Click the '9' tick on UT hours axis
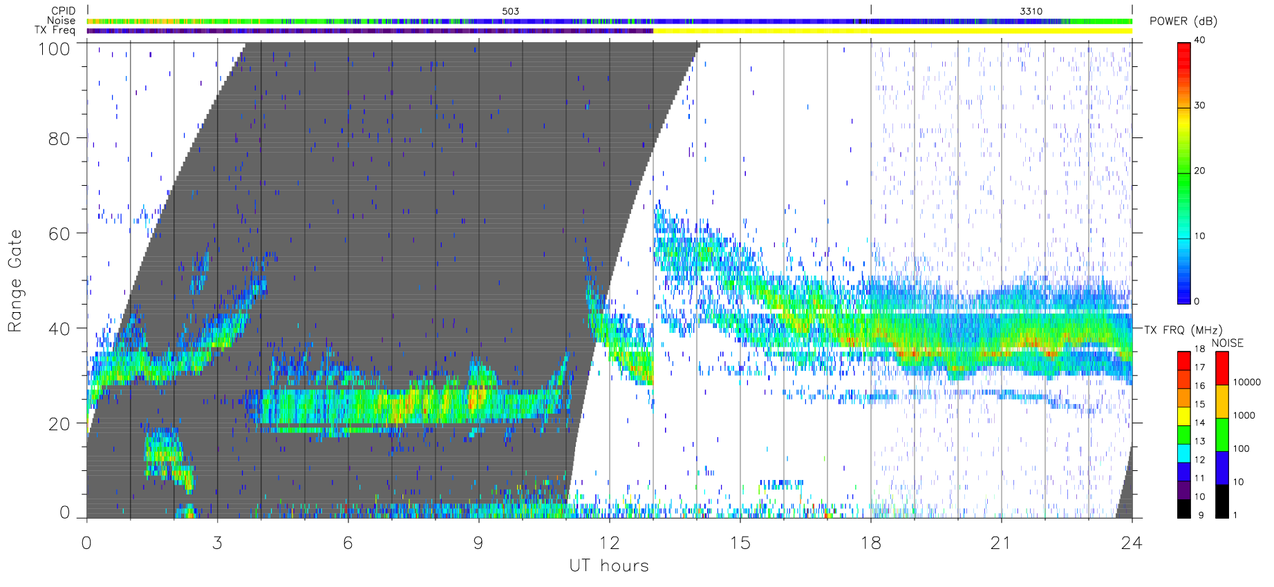The height and width of the screenshot is (587, 1274). tap(478, 543)
